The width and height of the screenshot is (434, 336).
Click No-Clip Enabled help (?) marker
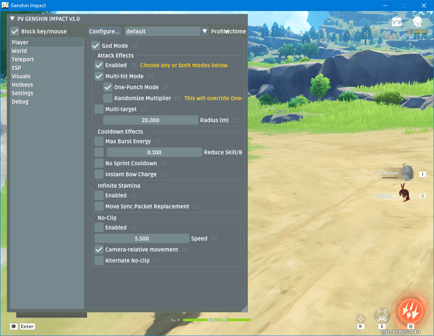[133, 228]
